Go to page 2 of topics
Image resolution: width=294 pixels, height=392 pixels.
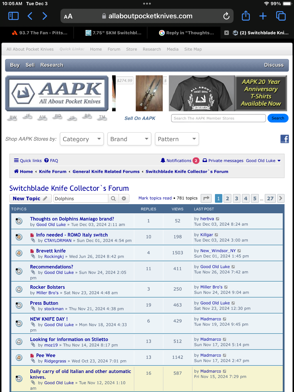[x=228, y=198]
